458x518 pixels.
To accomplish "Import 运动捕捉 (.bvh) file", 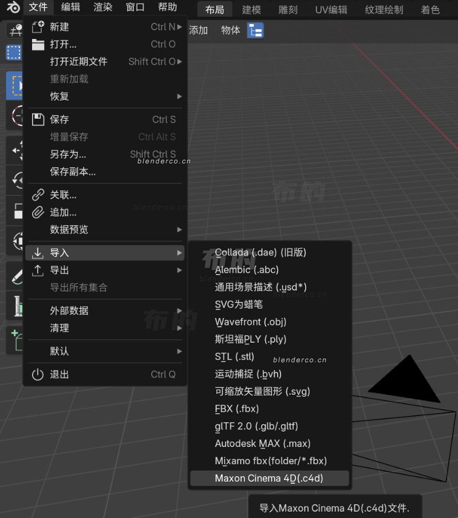I will [x=270, y=374].
